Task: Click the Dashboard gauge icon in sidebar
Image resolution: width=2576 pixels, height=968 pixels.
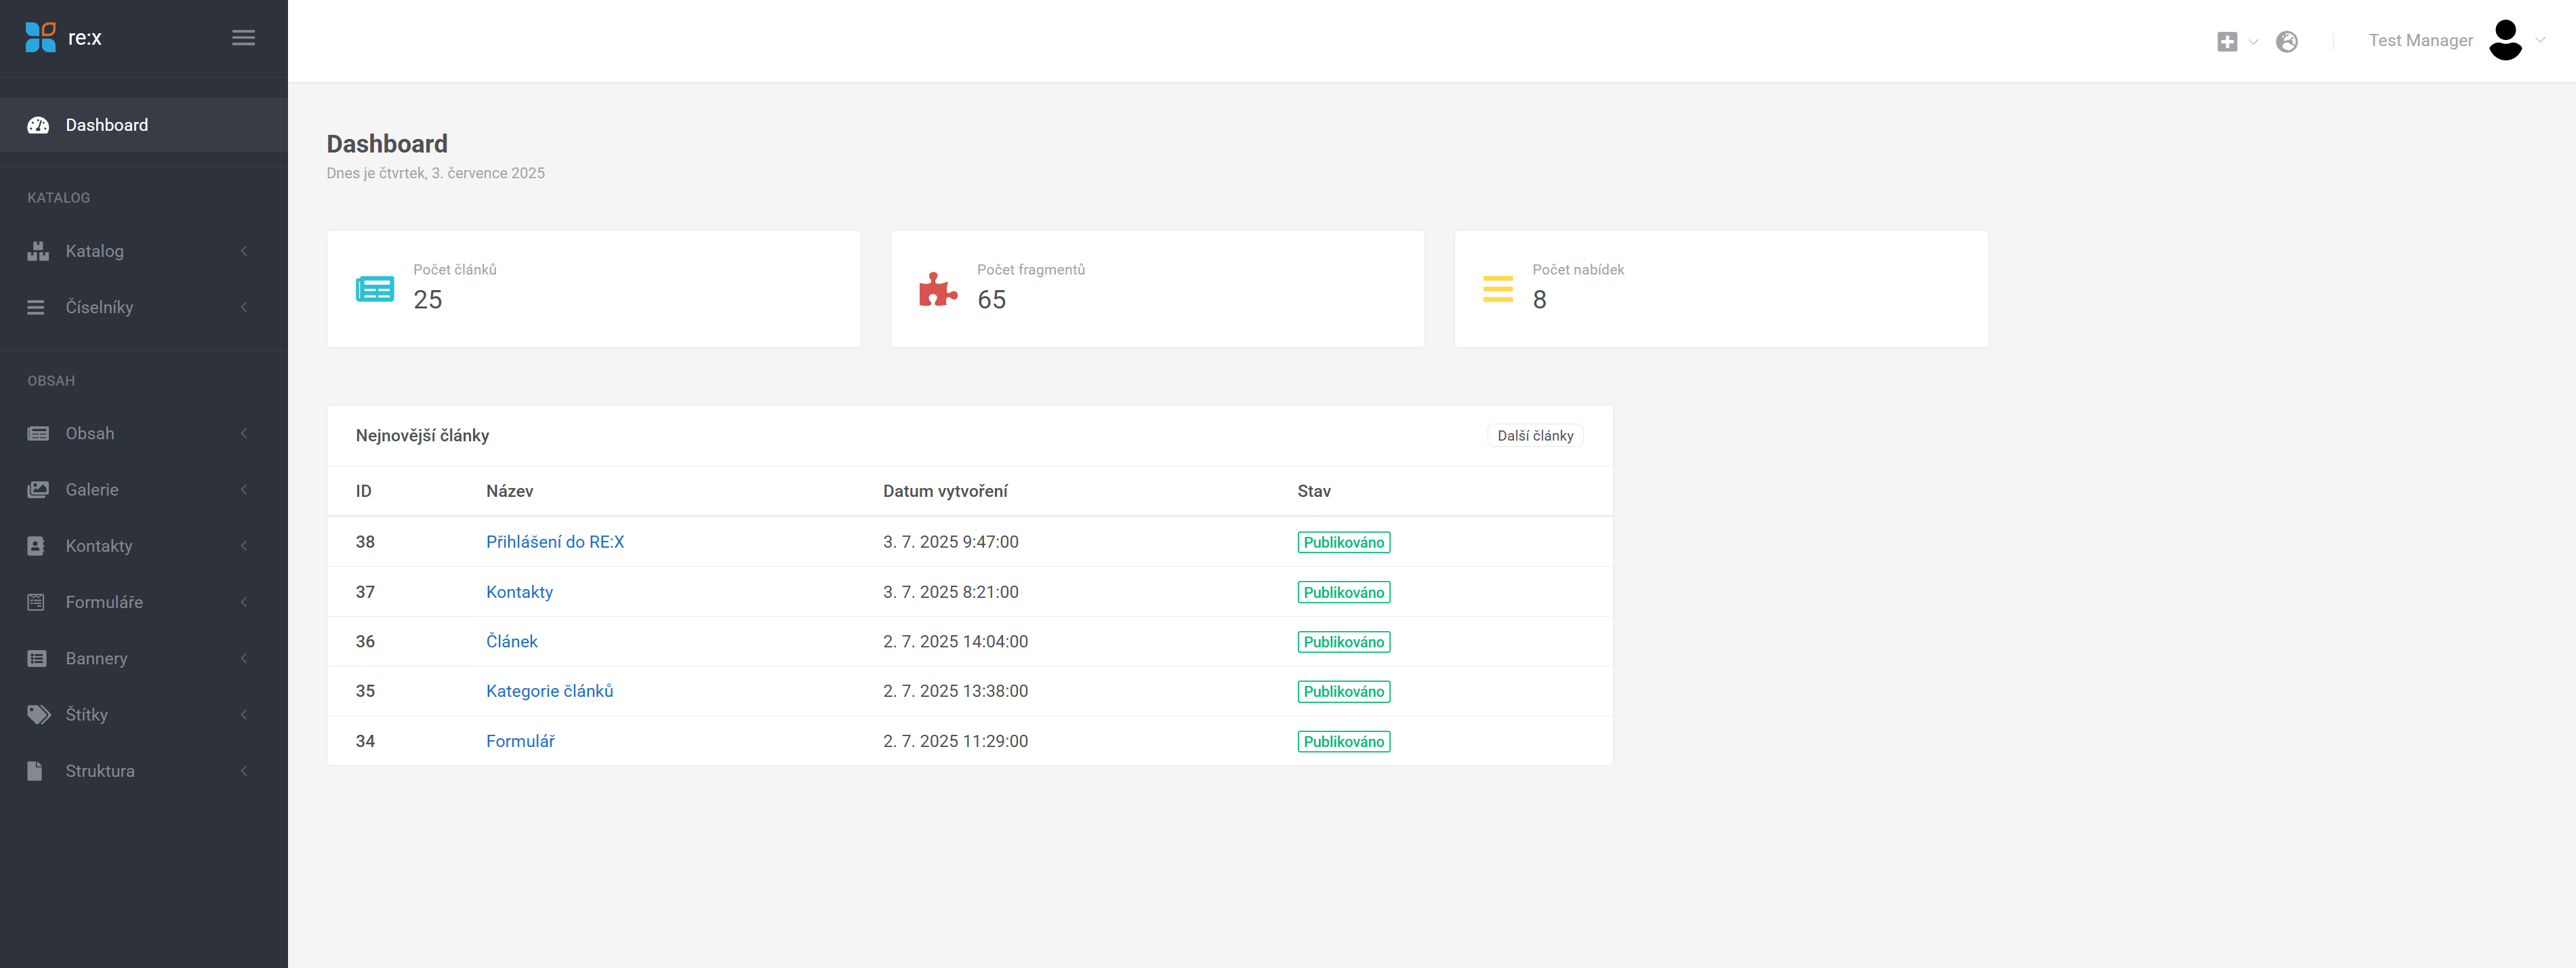Action: coord(38,125)
